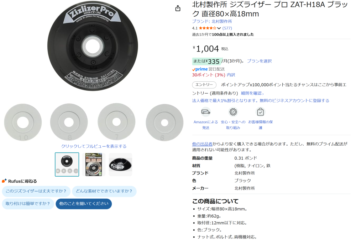Click the Rufus sparkle icon

4,181
